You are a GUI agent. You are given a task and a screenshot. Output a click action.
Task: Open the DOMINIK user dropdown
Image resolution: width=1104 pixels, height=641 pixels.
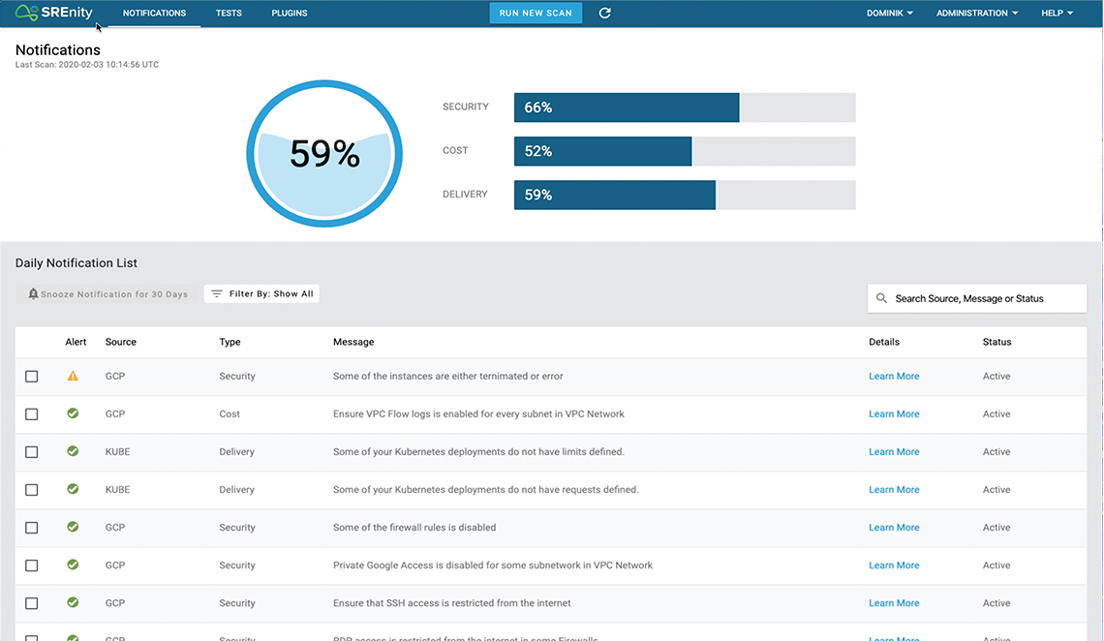[889, 14]
